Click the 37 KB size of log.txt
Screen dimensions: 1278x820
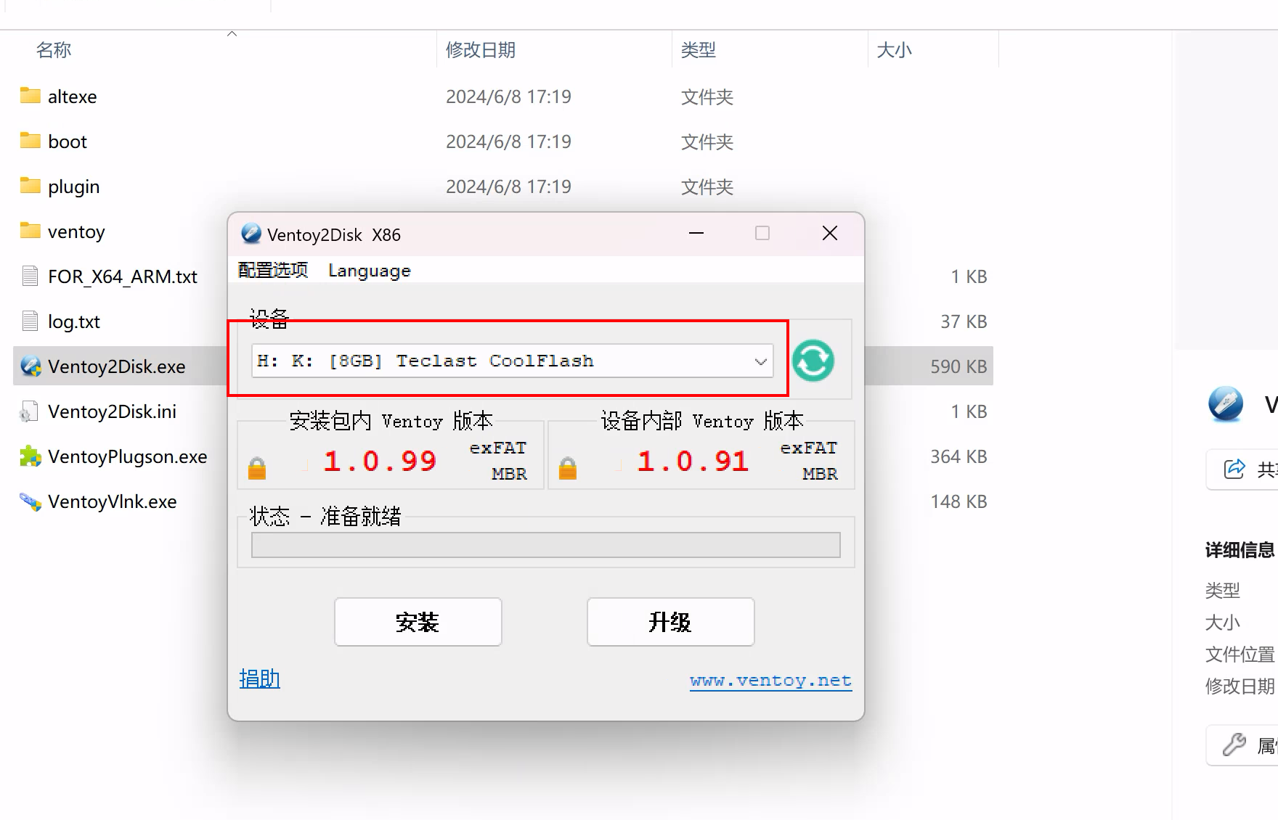[964, 321]
